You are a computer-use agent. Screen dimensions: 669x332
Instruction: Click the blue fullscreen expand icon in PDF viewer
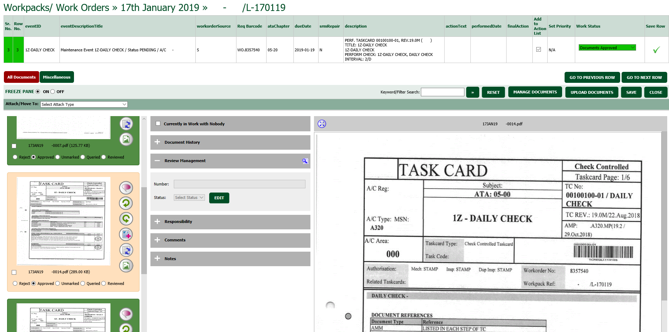click(322, 124)
